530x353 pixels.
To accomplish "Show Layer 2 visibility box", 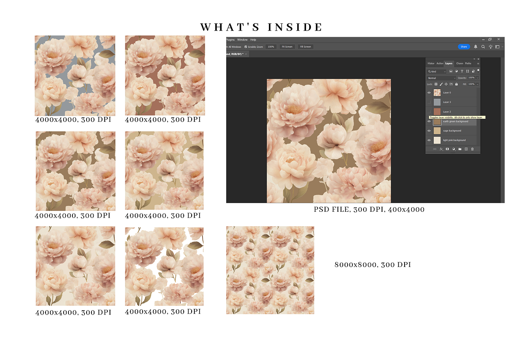I will [x=429, y=112].
